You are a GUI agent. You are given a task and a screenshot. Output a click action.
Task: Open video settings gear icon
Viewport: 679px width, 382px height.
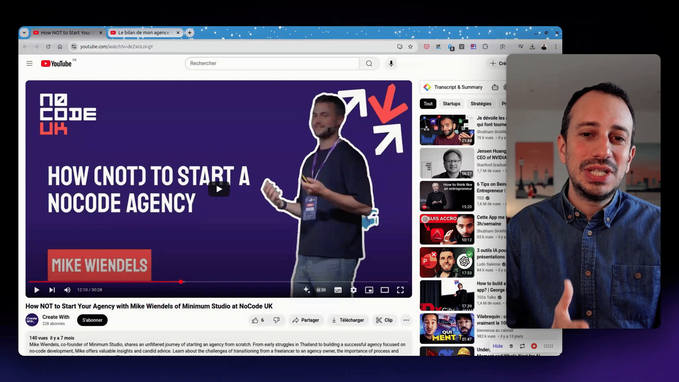tap(353, 290)
